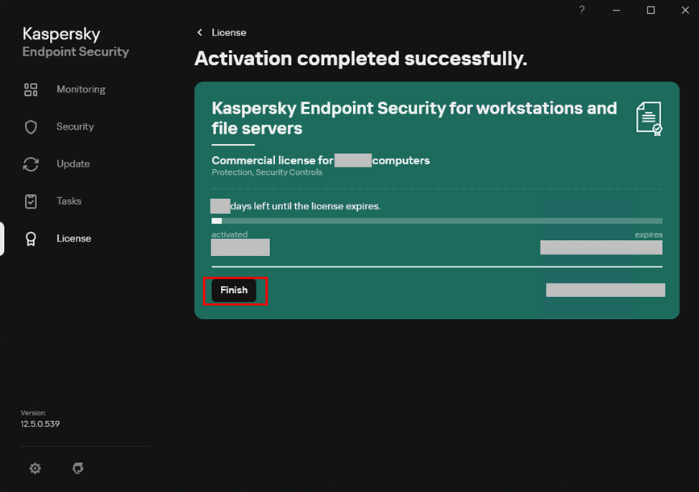Click the Finish button
699x492 pixels.
tap(234, 291)
